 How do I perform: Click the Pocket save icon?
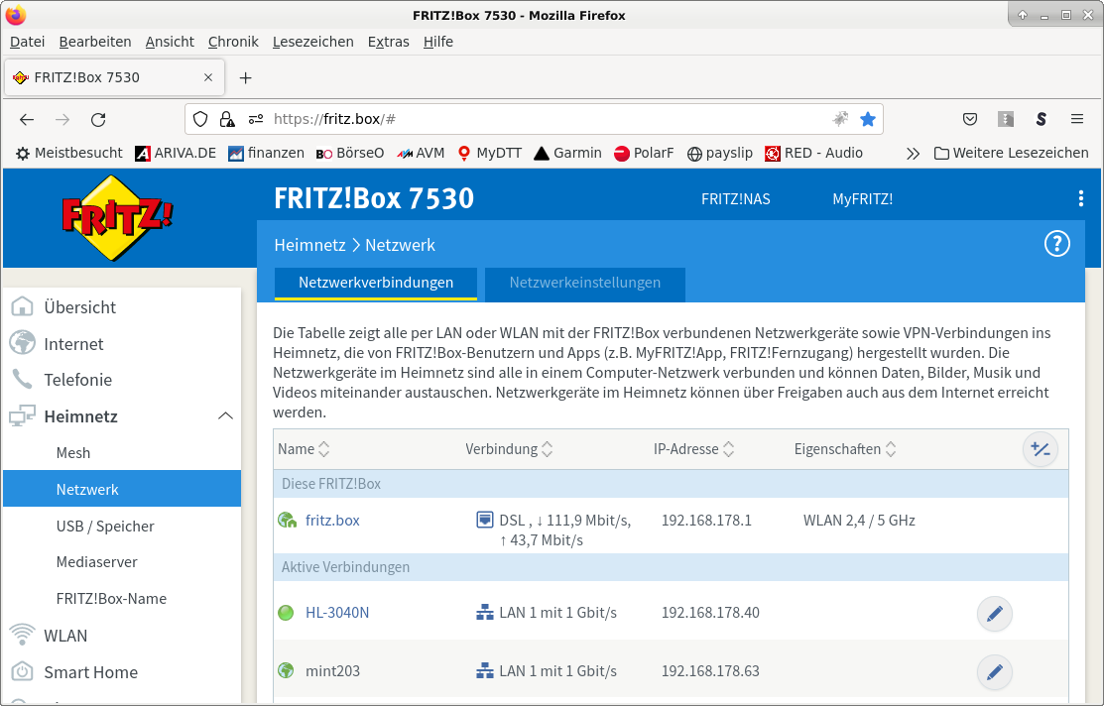tap(969, 119)
